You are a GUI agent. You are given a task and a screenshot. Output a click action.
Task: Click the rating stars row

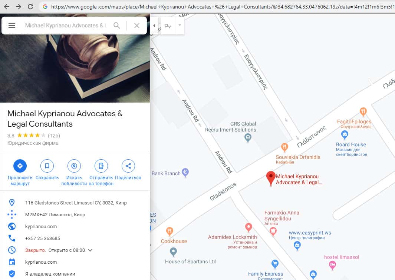click(31, 136)
